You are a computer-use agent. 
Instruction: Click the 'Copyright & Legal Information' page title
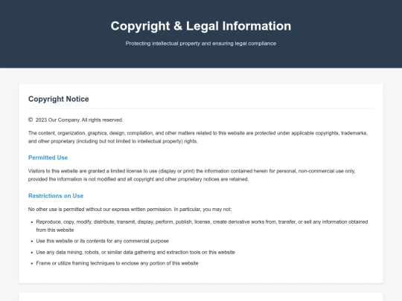tap(201, 26)
